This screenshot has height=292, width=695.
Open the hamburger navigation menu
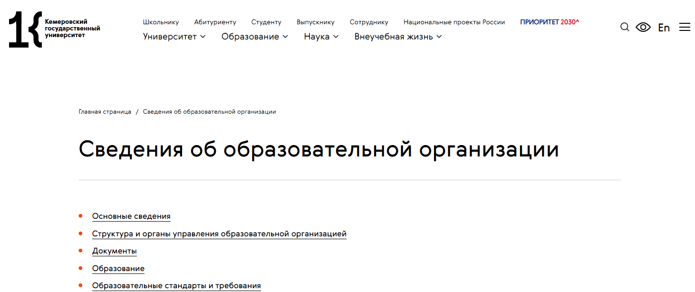click(x=685, y=27)
